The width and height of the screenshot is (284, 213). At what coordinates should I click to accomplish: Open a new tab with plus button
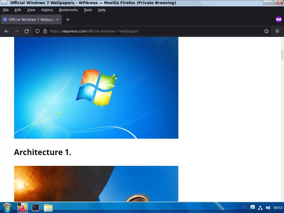68,20
